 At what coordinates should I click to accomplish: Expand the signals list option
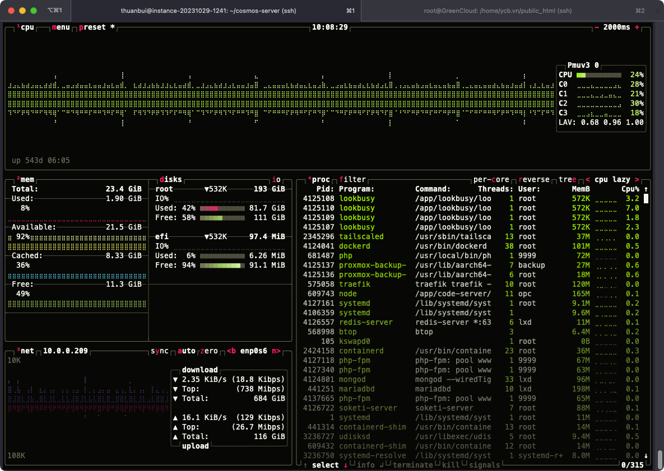485,465
